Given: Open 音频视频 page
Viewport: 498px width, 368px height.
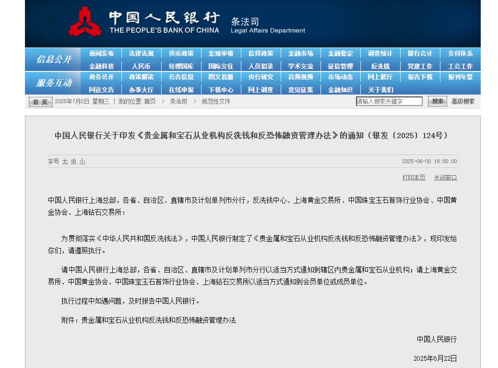Looking at the screenshot, I should (x=300, y=77).
